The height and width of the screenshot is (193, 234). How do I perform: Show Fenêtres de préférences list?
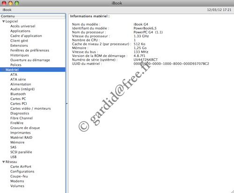coord(29,50)
